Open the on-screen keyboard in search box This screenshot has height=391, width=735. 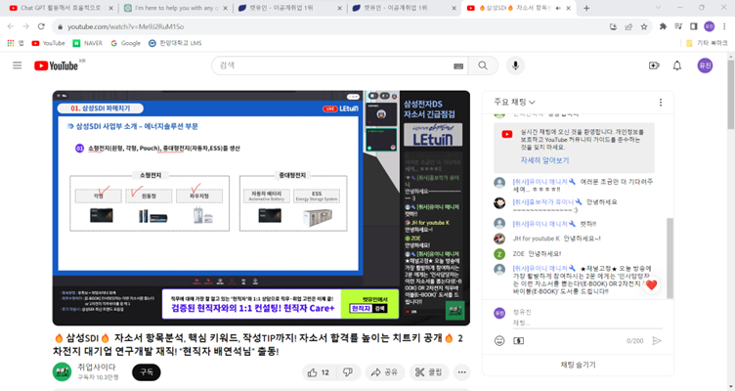[457, 65]
